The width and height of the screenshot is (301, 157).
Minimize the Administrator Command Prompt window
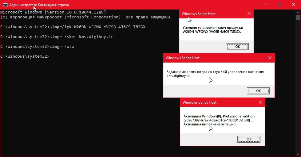pyautogui.click(x=265, y=5)
